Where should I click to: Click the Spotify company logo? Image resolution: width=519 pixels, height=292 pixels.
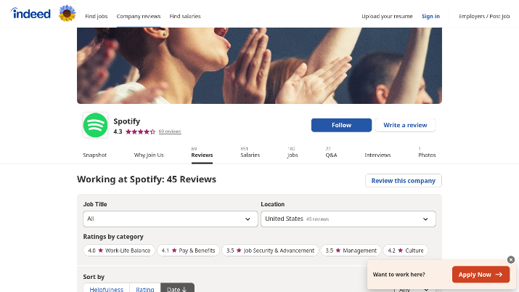coord(95,125)
